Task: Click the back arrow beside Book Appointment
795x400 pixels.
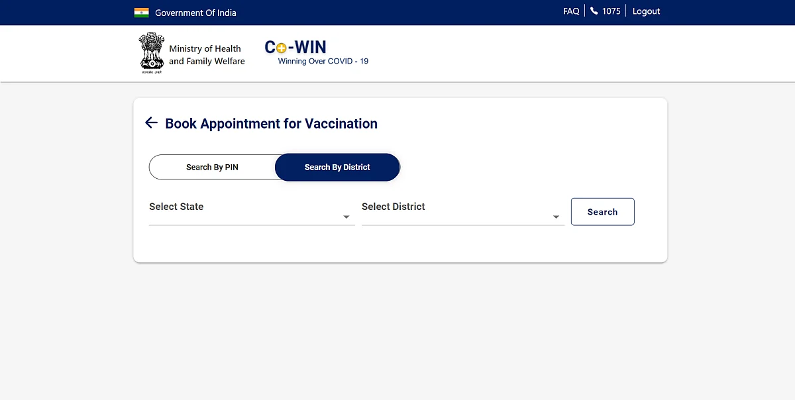Action: [151, 123]
